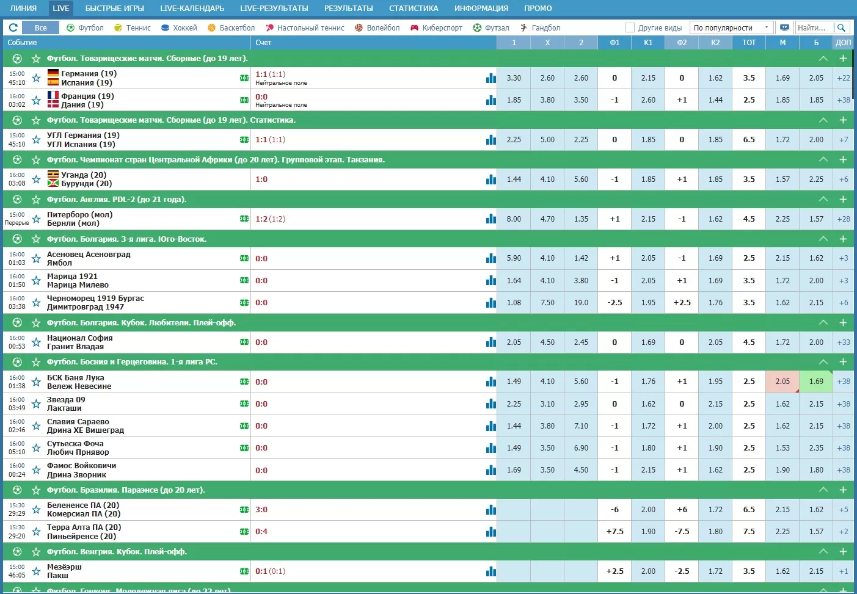
Task: Click the live video icon for Франция (19) match
Action: pos(244,100)
